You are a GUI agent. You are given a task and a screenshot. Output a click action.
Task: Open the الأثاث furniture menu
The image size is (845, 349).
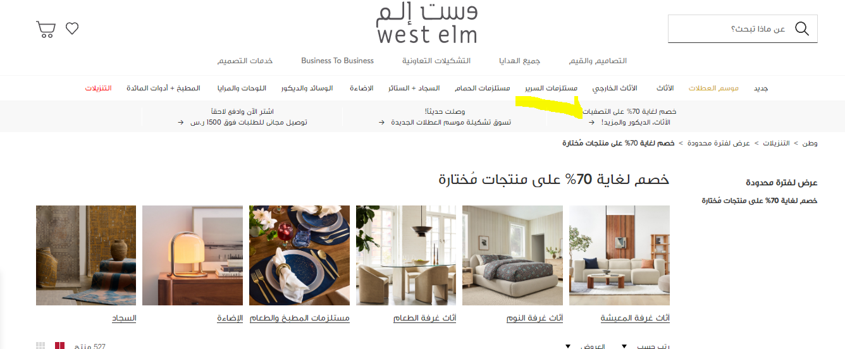tap(665, 88)
